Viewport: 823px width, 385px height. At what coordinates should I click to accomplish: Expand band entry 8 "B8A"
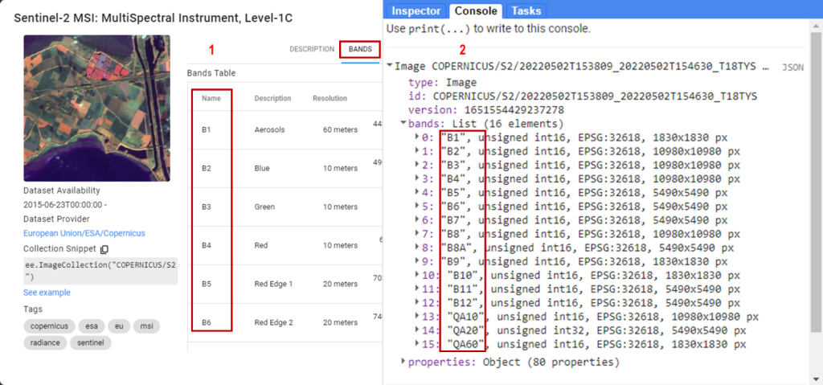[416, 248]
